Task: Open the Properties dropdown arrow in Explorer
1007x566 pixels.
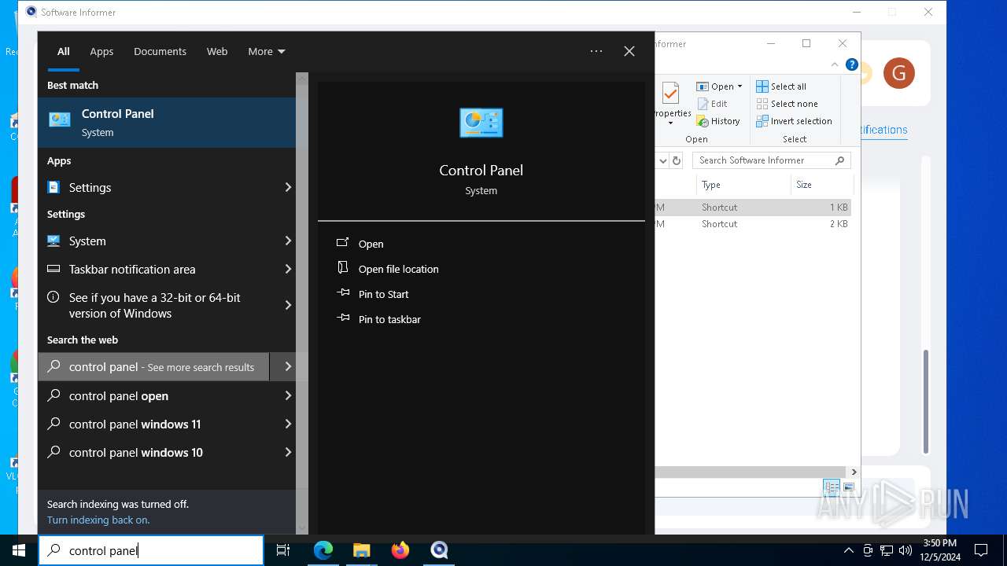Action: point(670,123)
